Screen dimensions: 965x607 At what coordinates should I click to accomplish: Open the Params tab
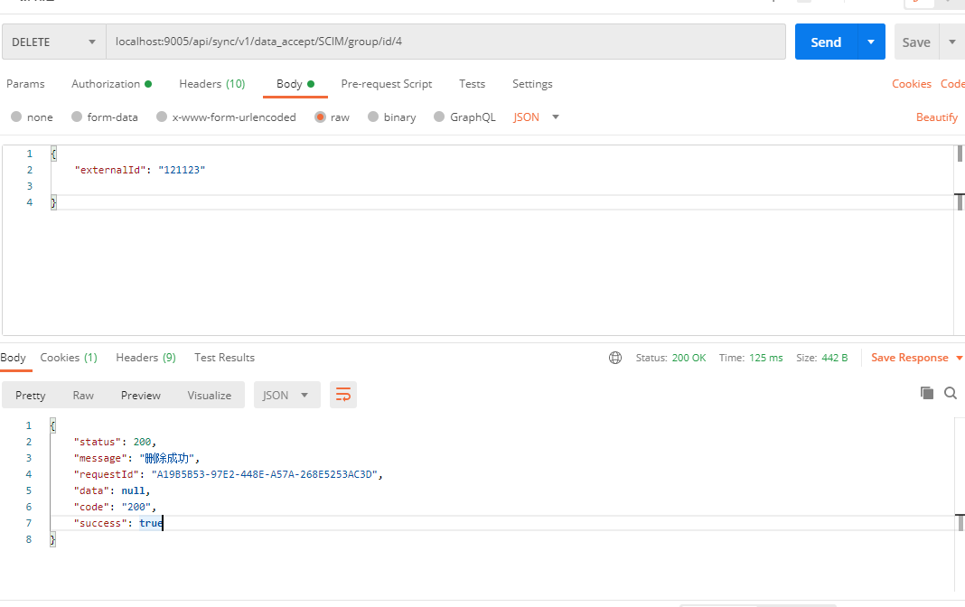tap(25, 84)
